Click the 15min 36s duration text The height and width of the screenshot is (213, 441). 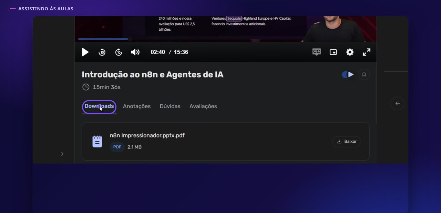(x=106, y=87)
